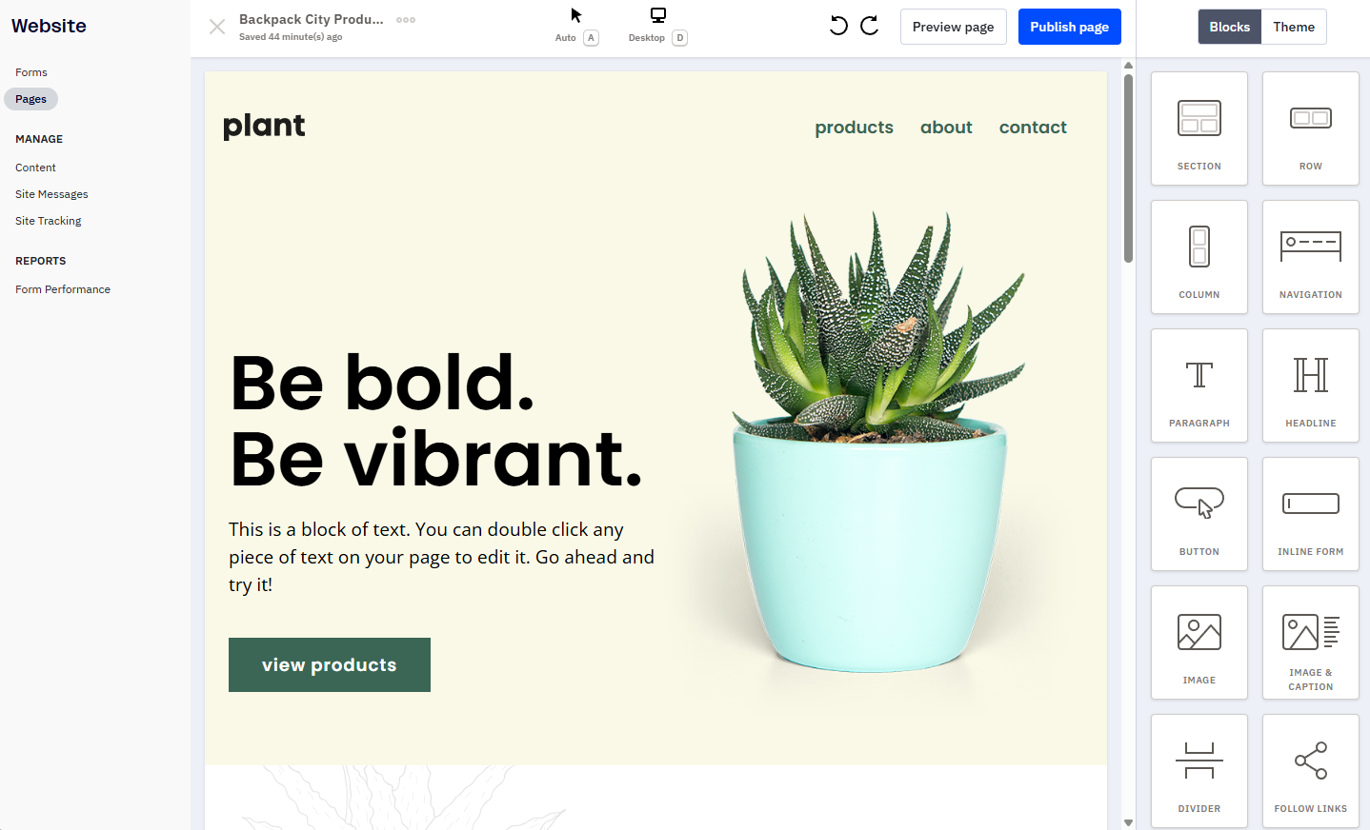This screenshot has width=1370, height=830.
Task: Add a Paragraph block
Action: pyautogui.click(x=1199, y=385)
